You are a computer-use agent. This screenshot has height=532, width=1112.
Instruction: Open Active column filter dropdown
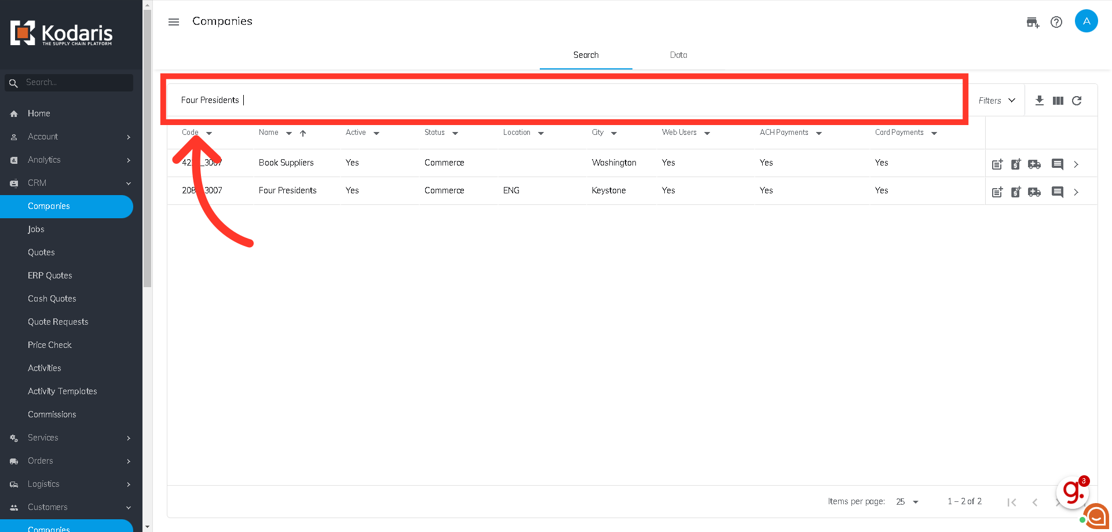coord(376,133)
